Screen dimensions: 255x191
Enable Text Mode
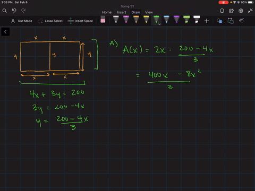point(22,21)
